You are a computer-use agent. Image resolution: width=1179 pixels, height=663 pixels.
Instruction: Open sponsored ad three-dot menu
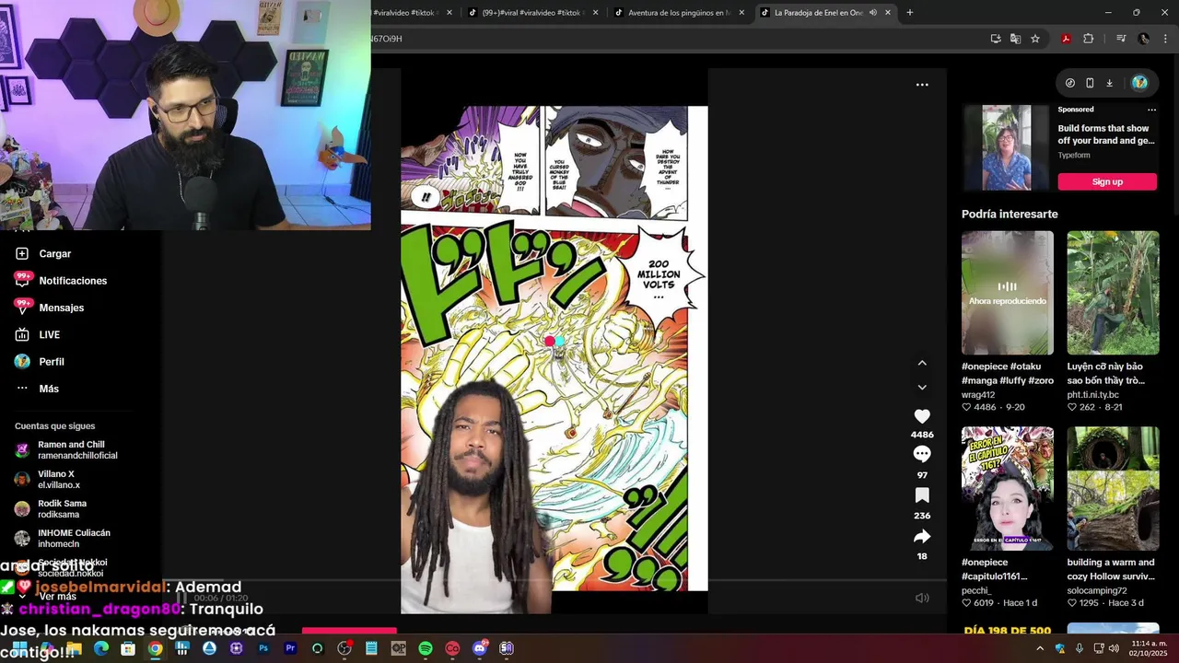(1151, 110)
